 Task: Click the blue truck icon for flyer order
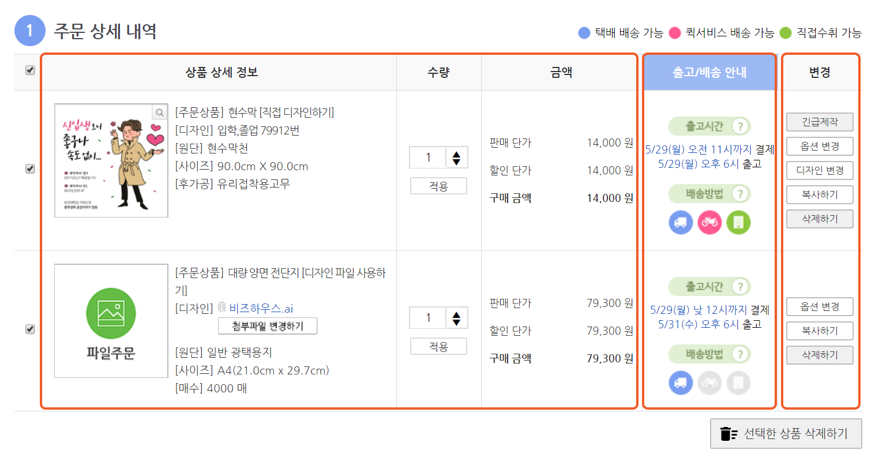pyautogui.click(x=681, y=383)
